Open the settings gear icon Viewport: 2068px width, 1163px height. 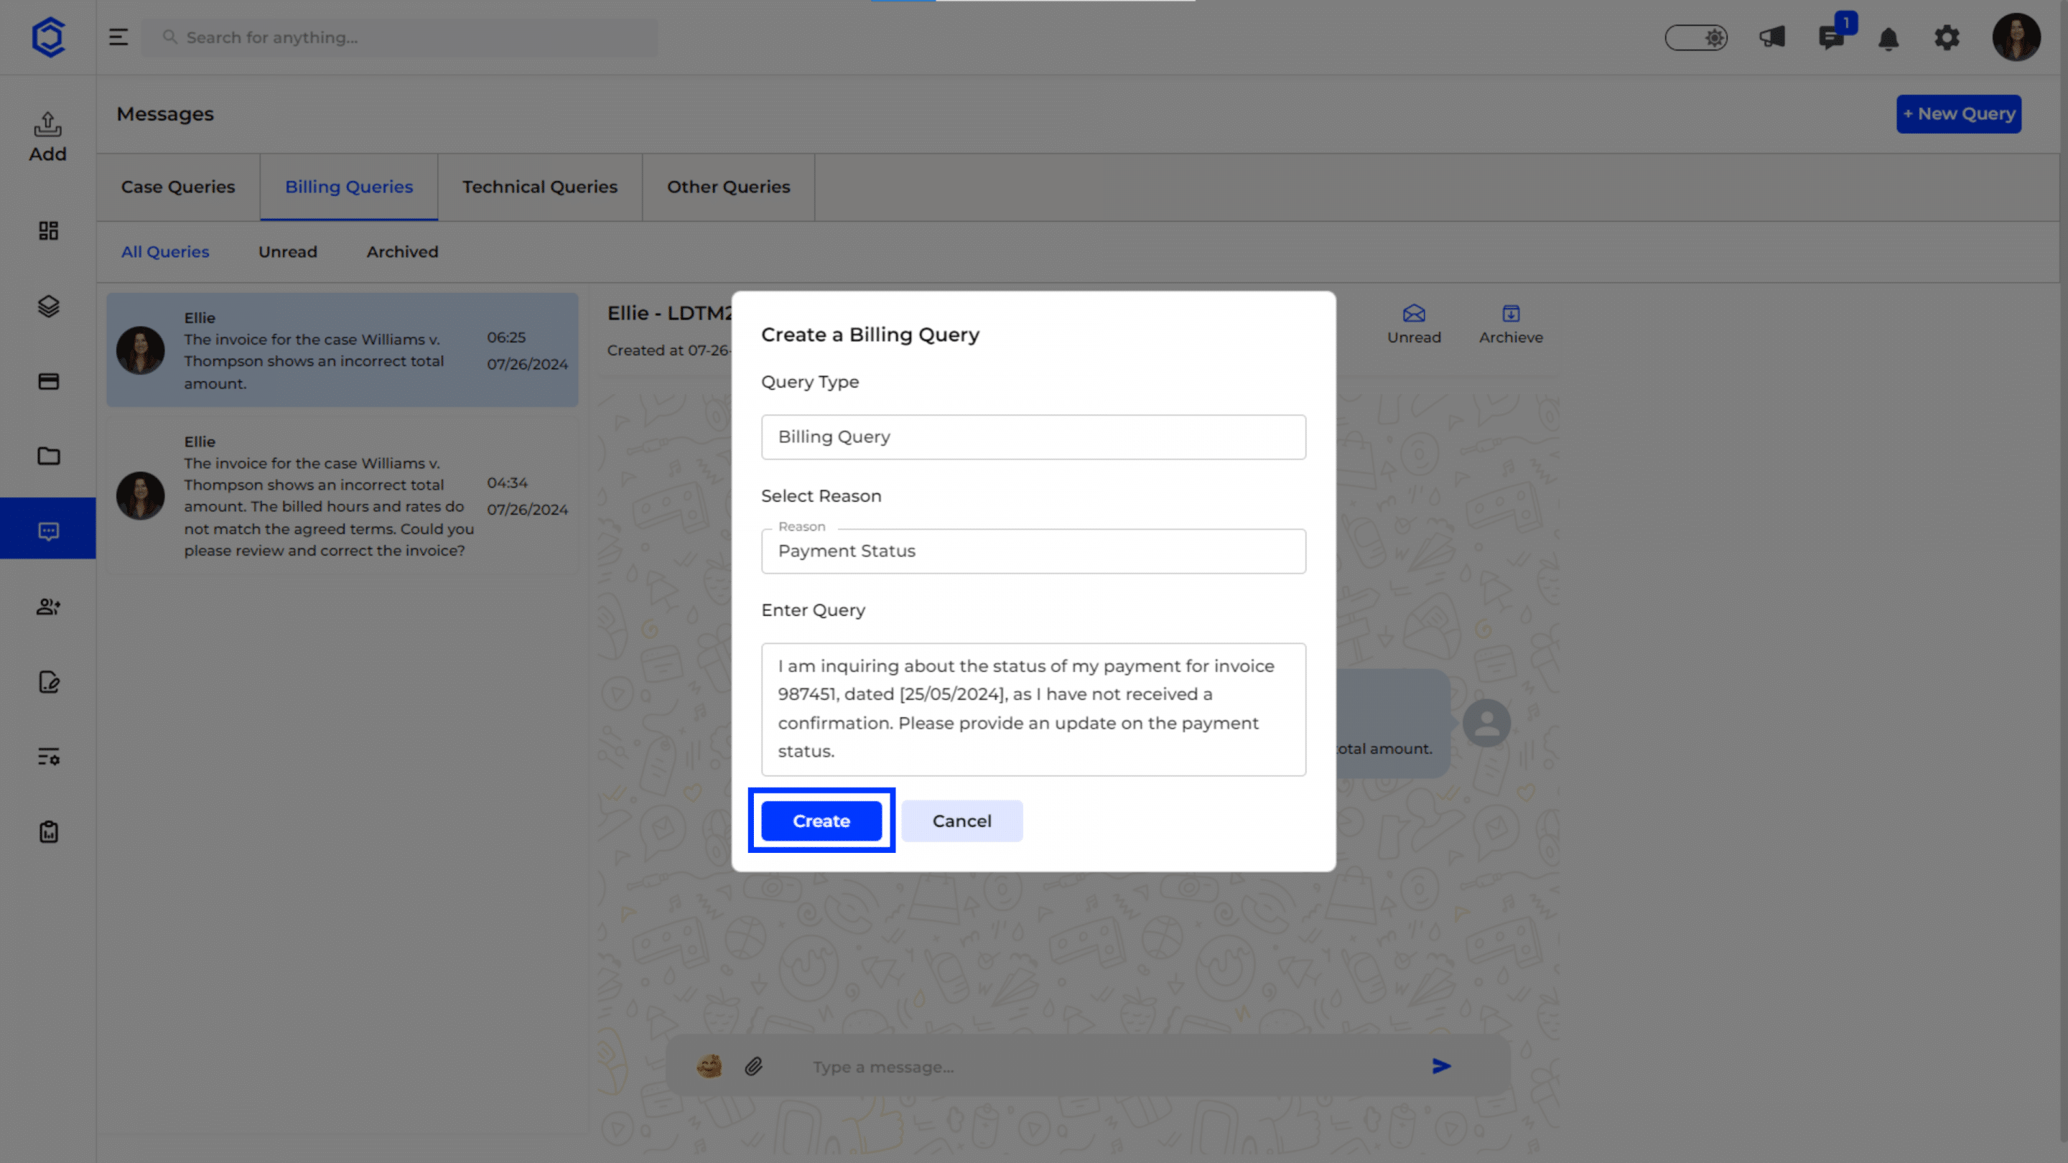click(1946, 38)
